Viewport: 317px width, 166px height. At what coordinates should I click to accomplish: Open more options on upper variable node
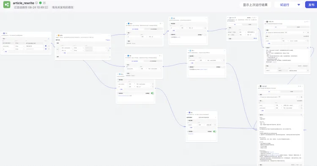pos(162,24)
